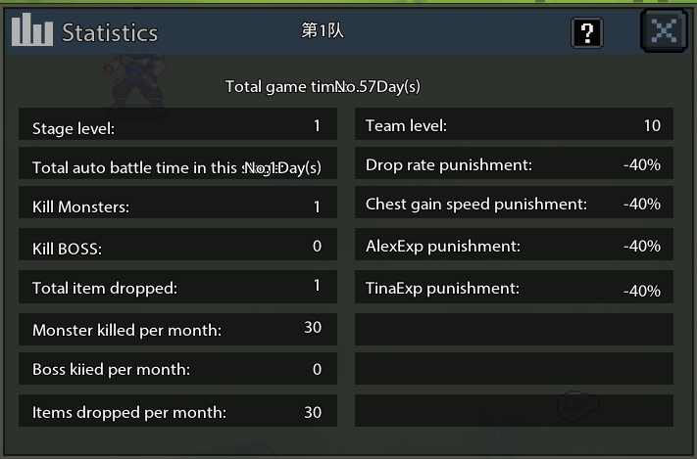The image size is (697, 459).
Task: Click the AlexExp punishment row
Action: (x=514, y=246)
